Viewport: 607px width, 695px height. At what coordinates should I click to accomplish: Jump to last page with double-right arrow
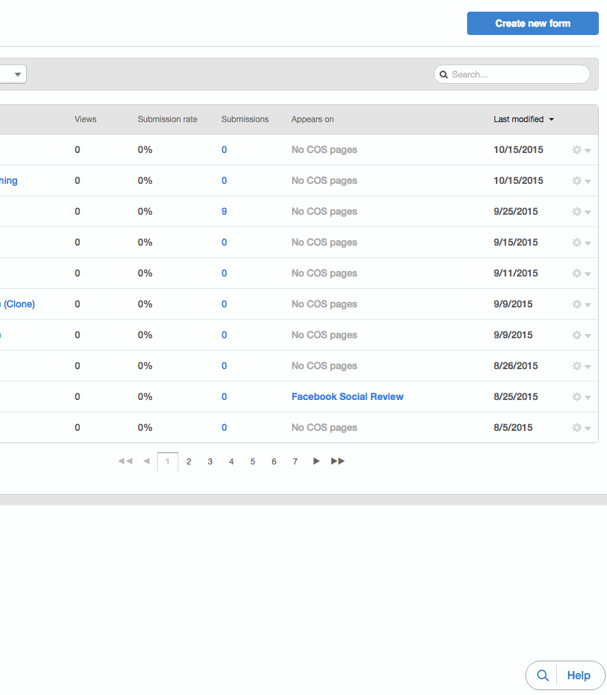(337, 461)
